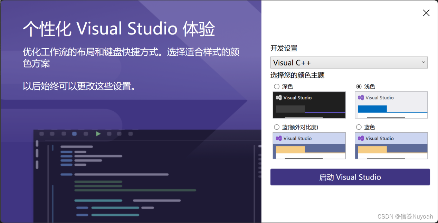
Task: Click the 以后始终可以更改这些设置 text
Action: 79,86
